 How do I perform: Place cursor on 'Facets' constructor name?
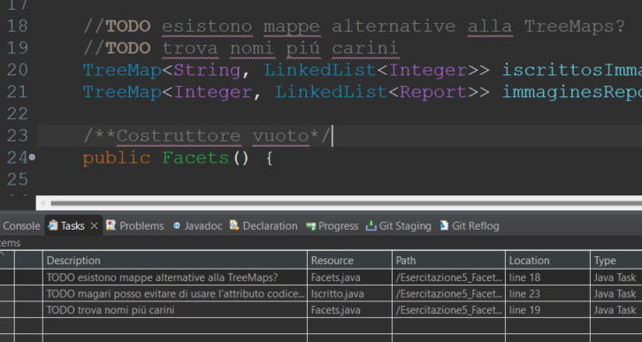pyautogui.click(x=195, y=158)
